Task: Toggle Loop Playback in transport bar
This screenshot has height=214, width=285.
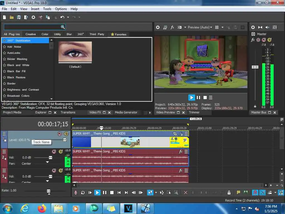Action: tap(83, 193)
